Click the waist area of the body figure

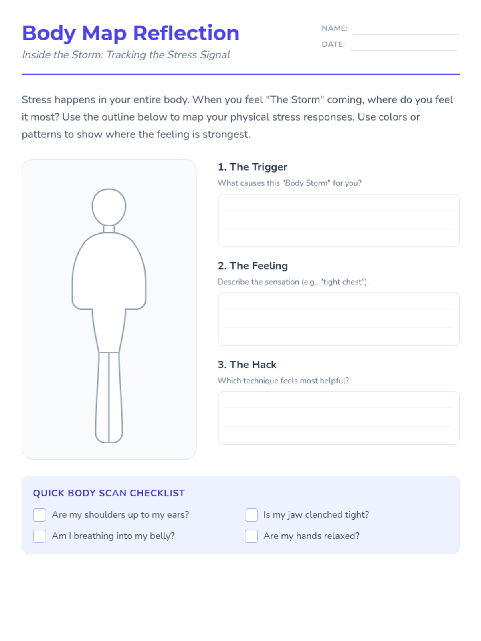click(x=109, y=331)
